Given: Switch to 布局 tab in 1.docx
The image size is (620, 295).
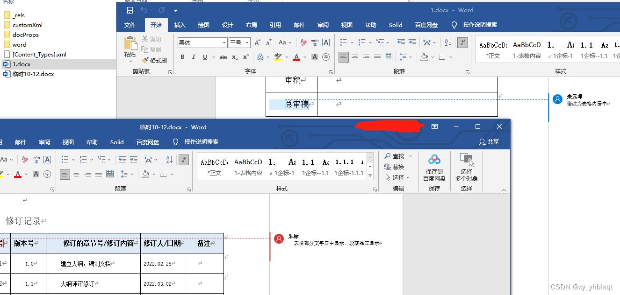Looking at the screenshot, I should tap(252, 25).
